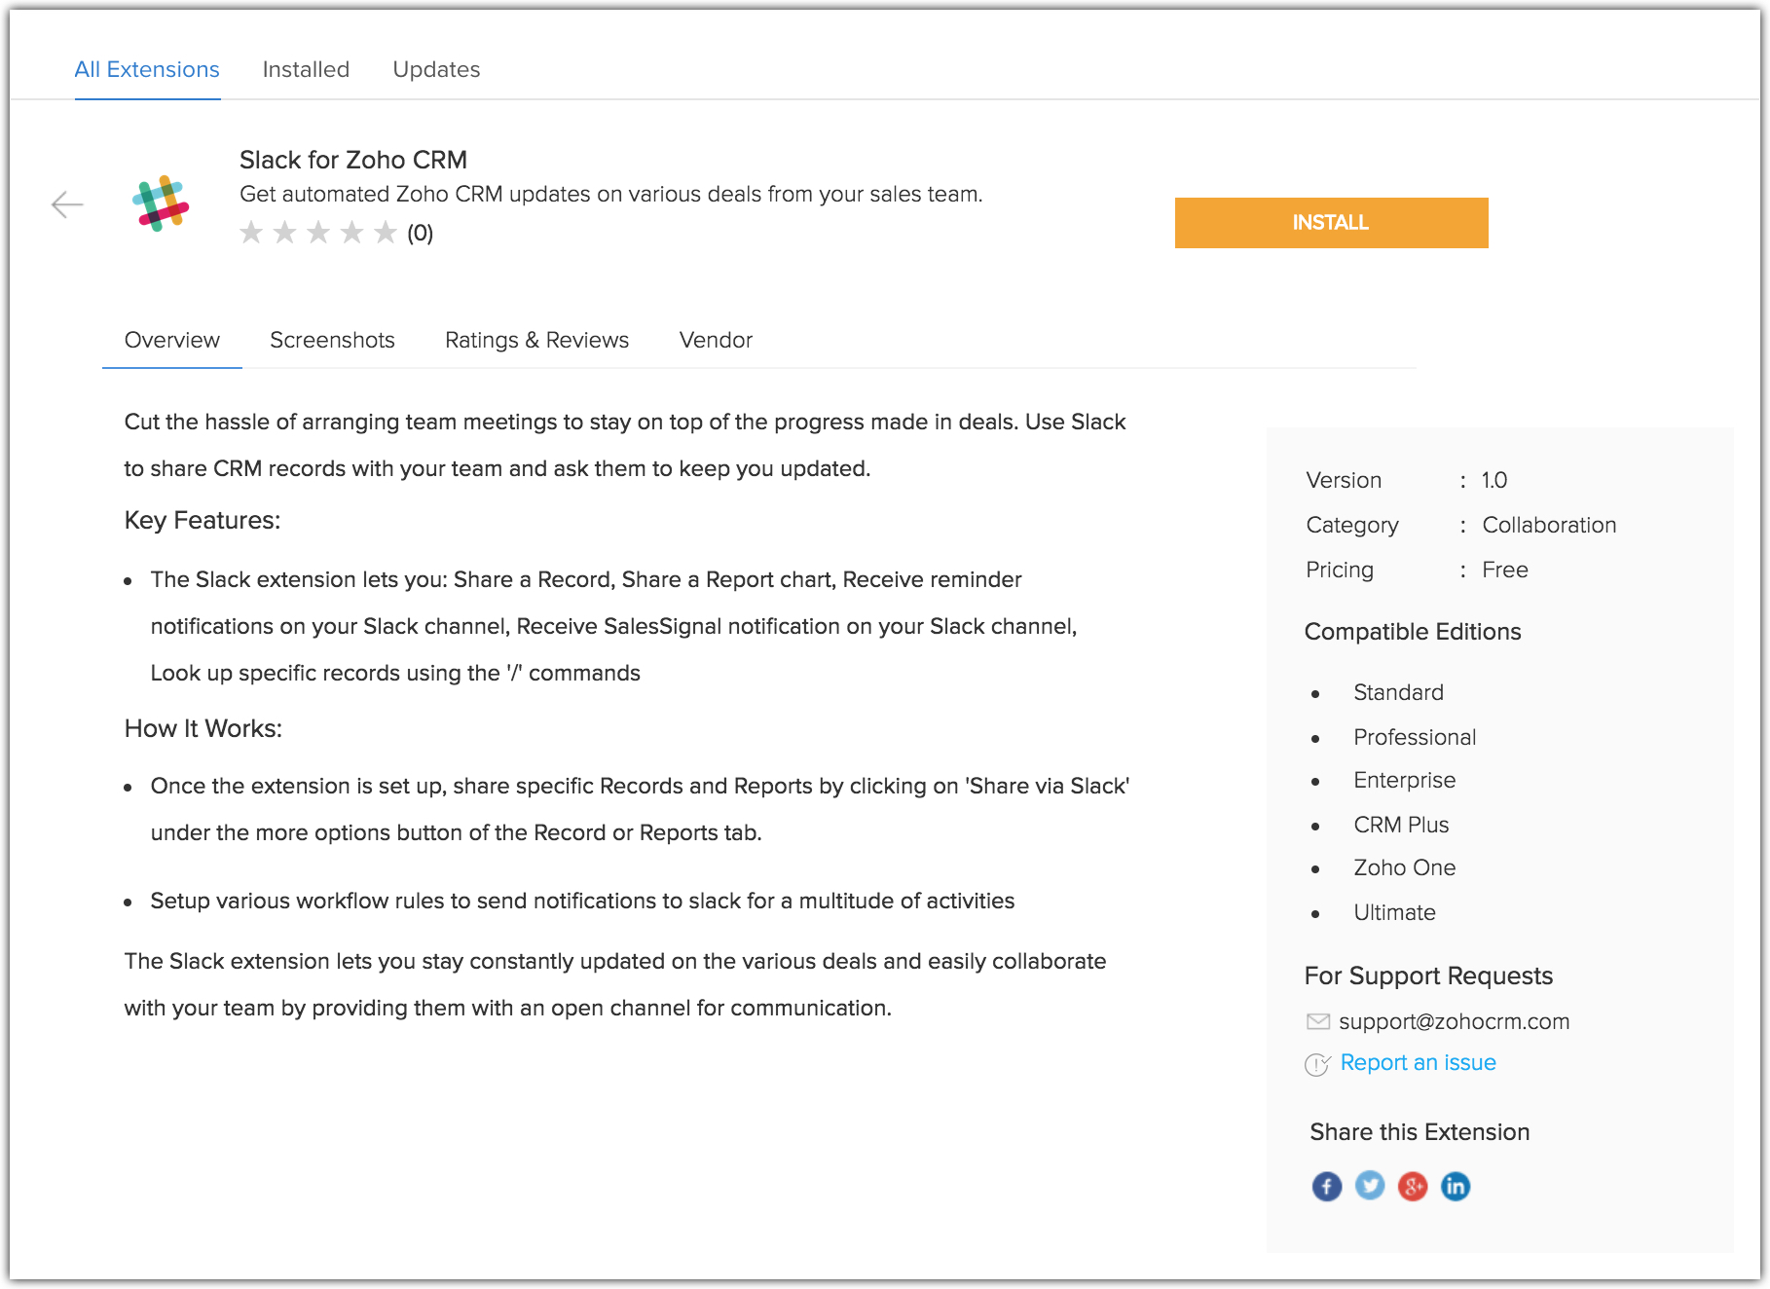Click the Report an issue link
This screenshot has width=1770, height=1289.
1418,1062
